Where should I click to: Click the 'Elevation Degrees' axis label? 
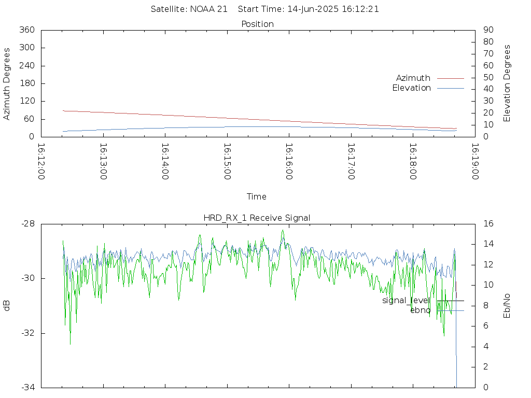point(507,83)
